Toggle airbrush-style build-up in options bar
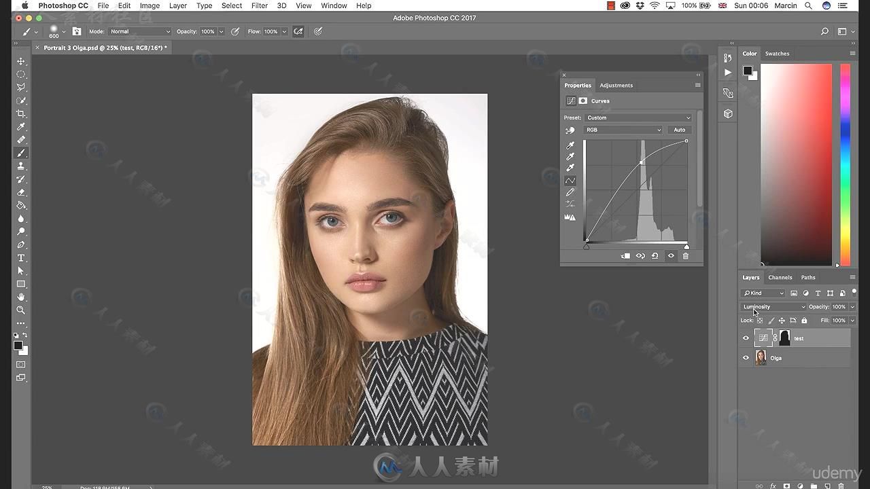Screen dimensions: 870x489 click(298, 31)
